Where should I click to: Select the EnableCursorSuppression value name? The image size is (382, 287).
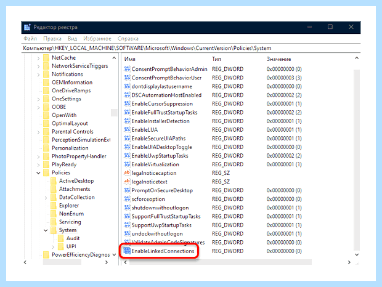tap(162, 103)
